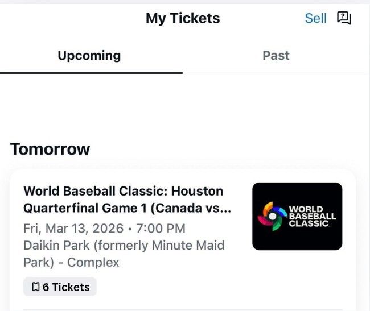Click the Tomorrow section heading
370x311 pixels.
point(50,149)
